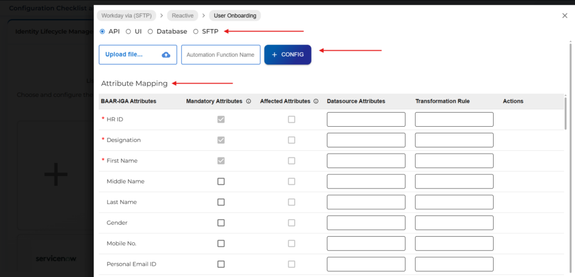Toggle Mandatory checkbox for Middle Name
575x277 pixels.
221,181
